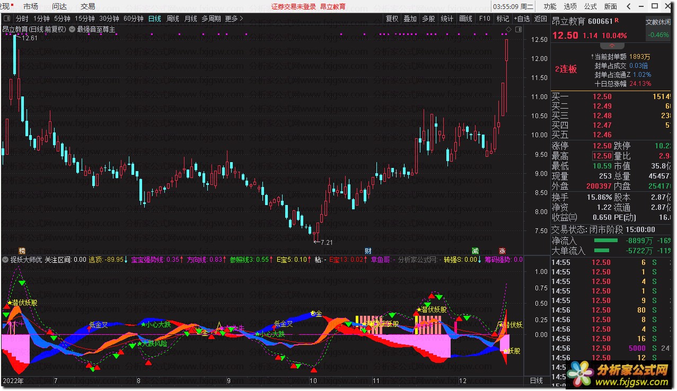Click the 5000 volume trade row
The height and width of the screenshot is (391, 677).
(612, 348)
